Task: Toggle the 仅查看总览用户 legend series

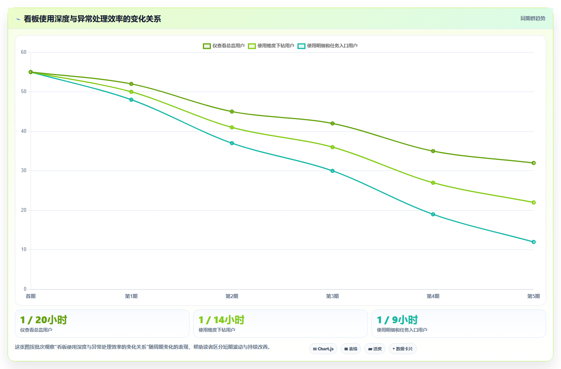Action: click(224, 46)
